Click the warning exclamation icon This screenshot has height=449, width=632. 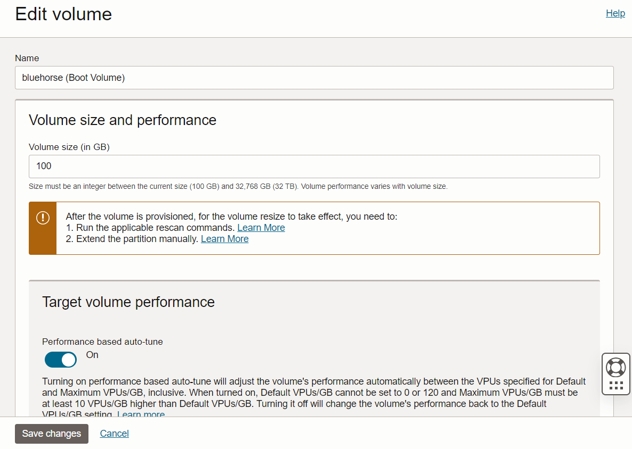43,218
